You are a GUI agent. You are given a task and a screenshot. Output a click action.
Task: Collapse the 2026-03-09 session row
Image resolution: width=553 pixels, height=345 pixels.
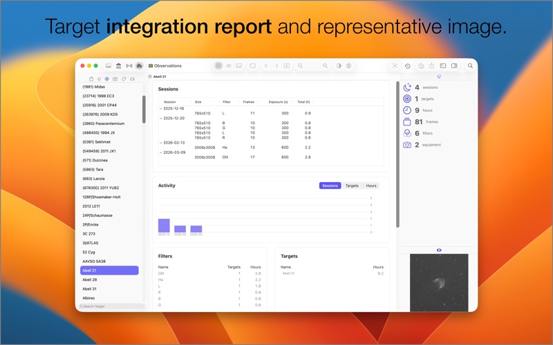pos(161,152)
